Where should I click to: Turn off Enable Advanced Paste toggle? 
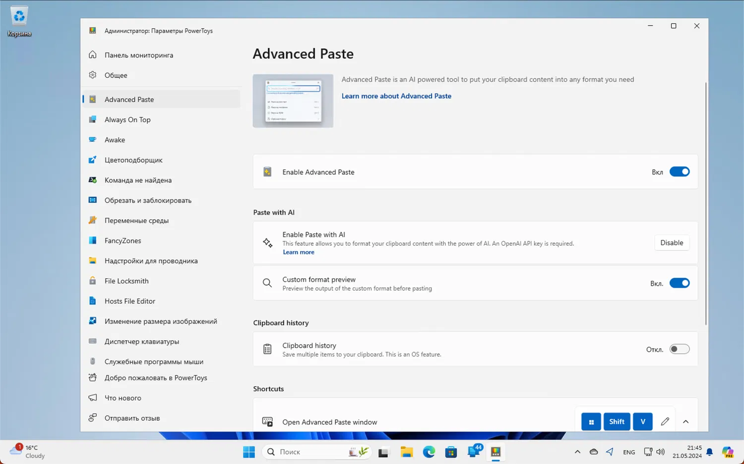(679, 172)
